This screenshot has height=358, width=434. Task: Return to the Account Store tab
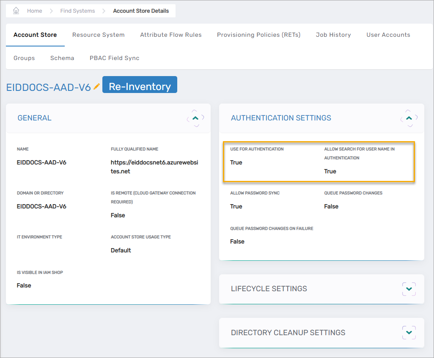click(35, 35)
